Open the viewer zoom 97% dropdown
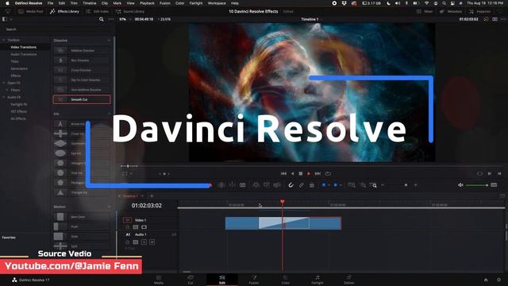The width and height of the screenshot is (508, 286). (x=125, y=19)
